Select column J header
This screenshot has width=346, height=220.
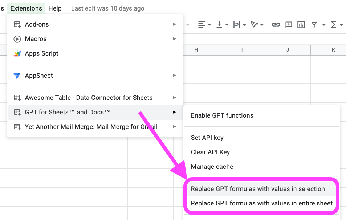click(288, 50)
